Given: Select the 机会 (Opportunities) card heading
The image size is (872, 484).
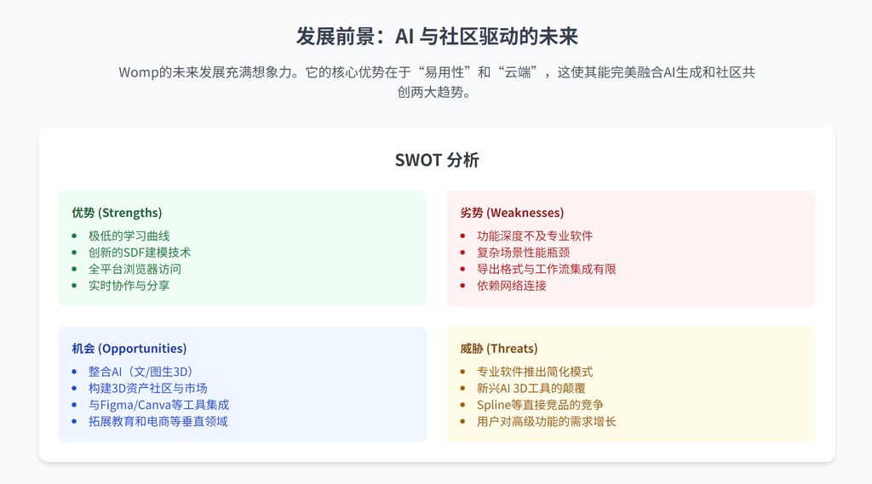Looking at the screenshot, I should 129,349.
